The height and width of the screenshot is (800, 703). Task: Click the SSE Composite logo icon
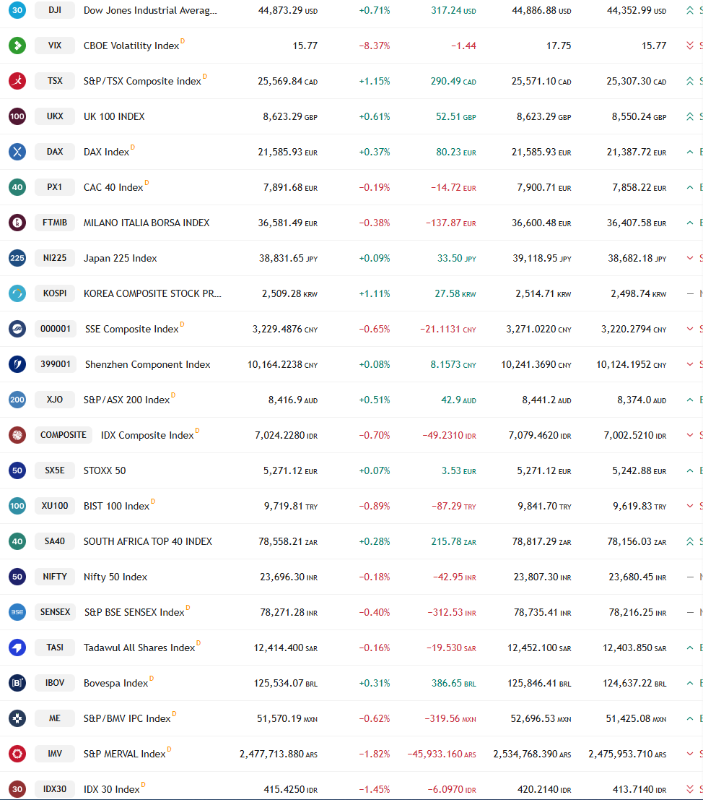point(17,329)
